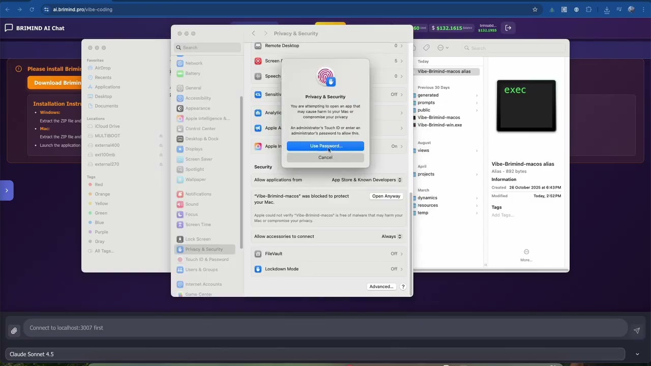Click the Displays sidebar icon
Viewport: 651px width, 366px height.
(x=180, y=149)
